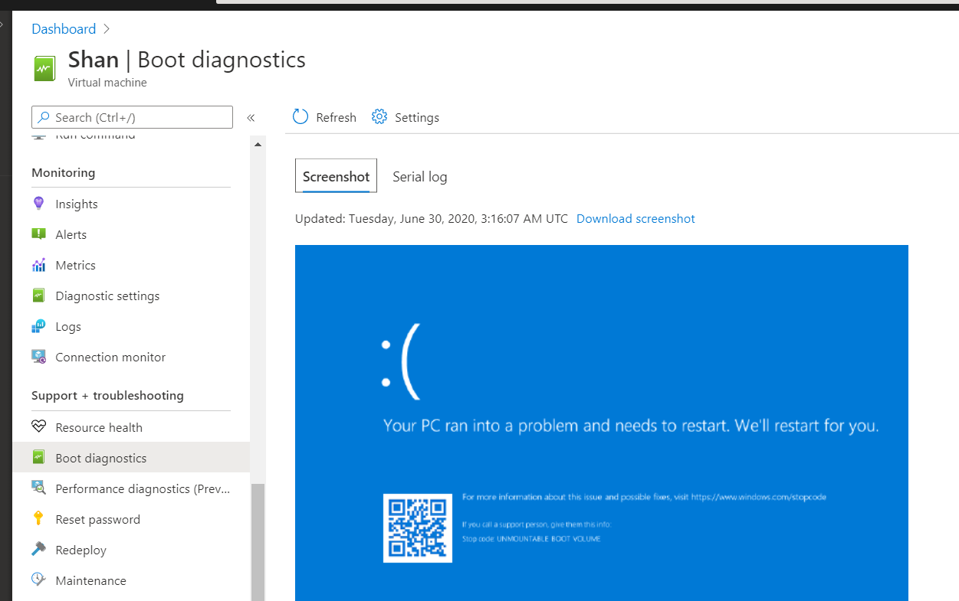Image resolution: width=959 pixels, height=601 pixels.
Task: Click the Refresh circular arrow icon
Action: tap(301, 117)
